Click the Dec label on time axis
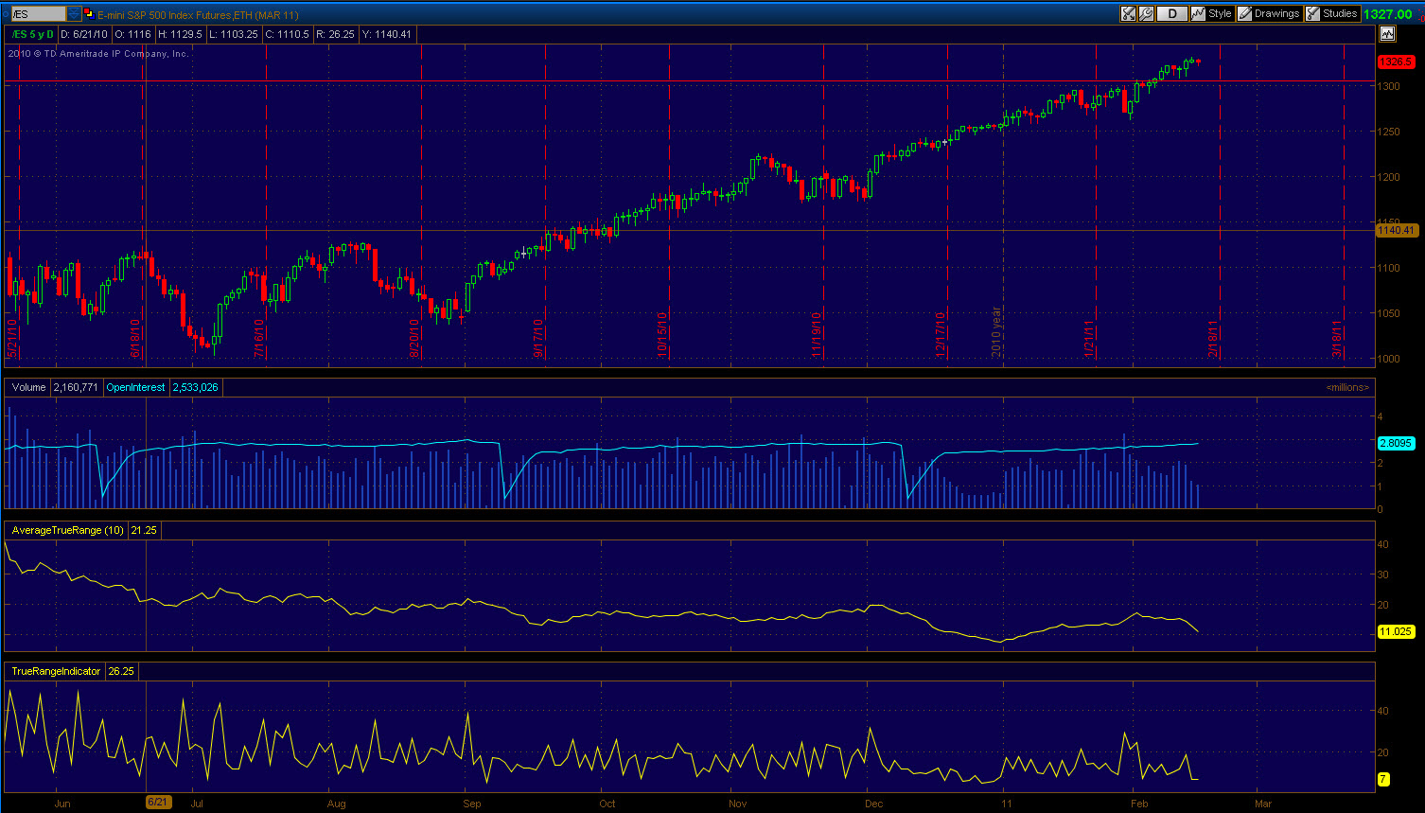 (x=873, y=804)
